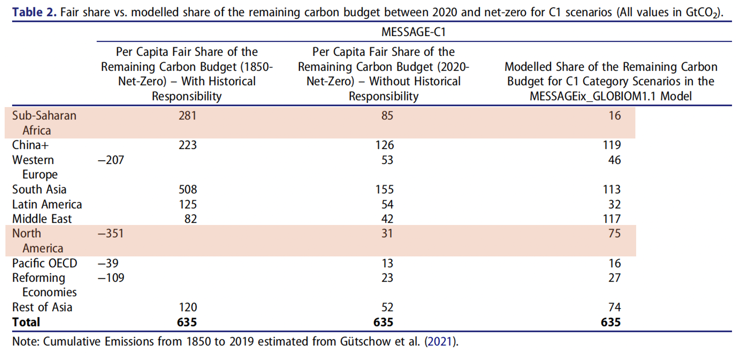Click the With Historical Responsibility column header
This screenshot has width=737, height=353.
click(x=187, y=74)
